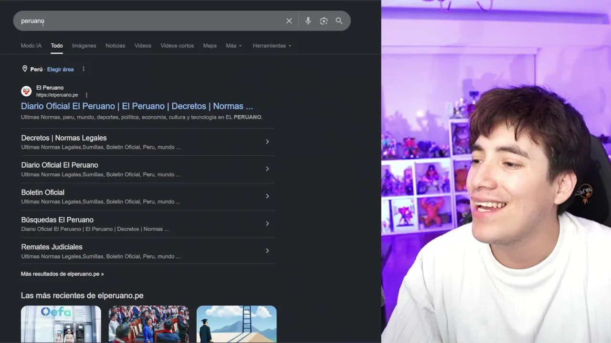Expand the Diario Oficial El Peruano sitelink chevron
The height and width of the screenshot is (343, 611).
coord(267,169)
